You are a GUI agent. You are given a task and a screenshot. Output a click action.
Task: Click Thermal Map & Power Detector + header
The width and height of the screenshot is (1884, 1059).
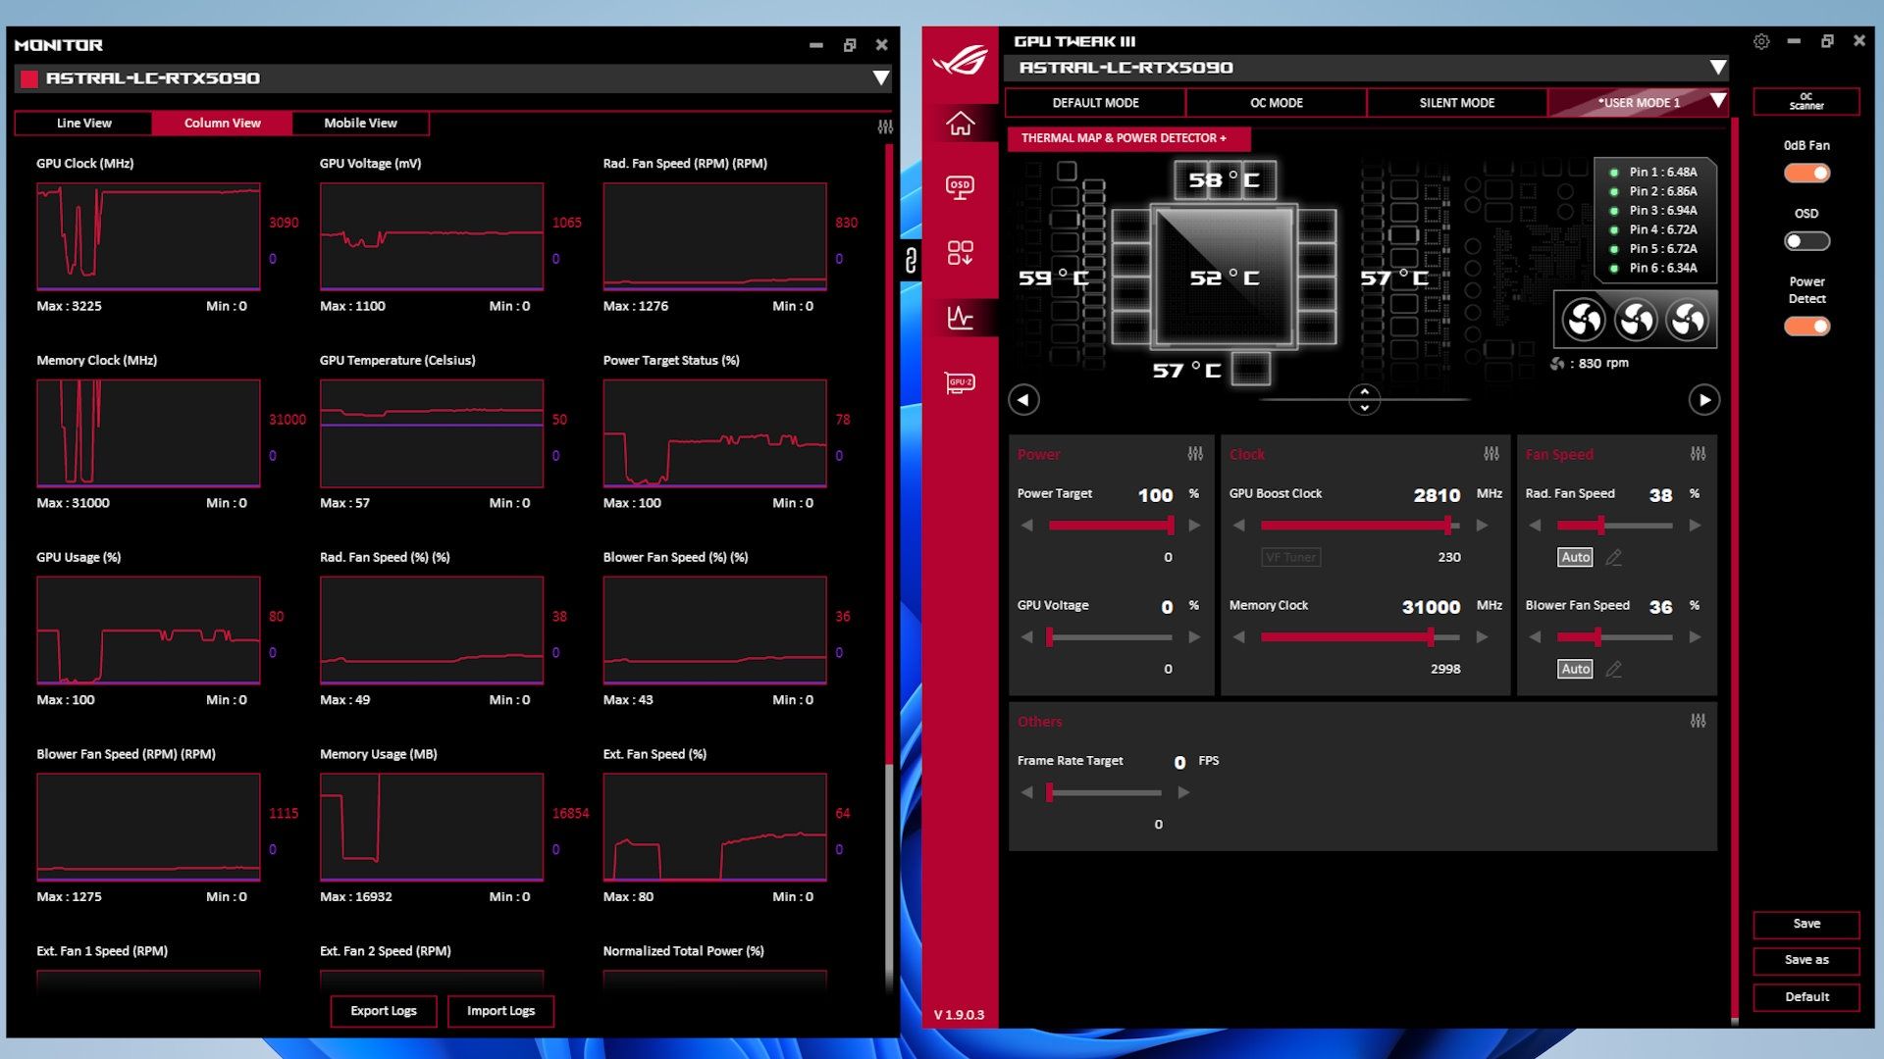tap(1128, 138)
